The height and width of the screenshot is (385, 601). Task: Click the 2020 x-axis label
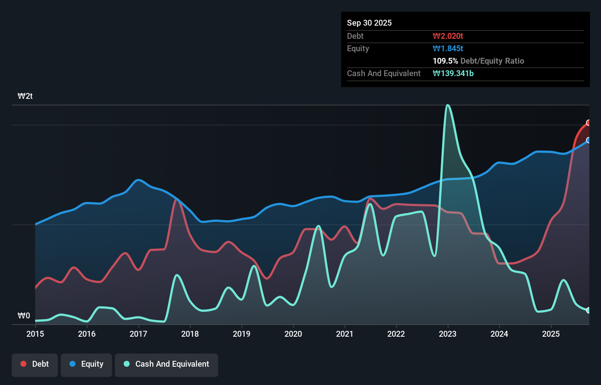[293, 334]
